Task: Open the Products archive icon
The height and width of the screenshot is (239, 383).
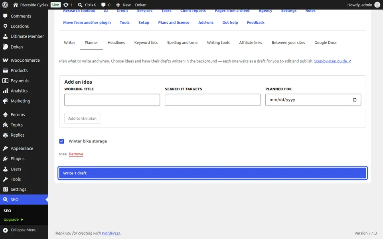Action: point(5,71)
